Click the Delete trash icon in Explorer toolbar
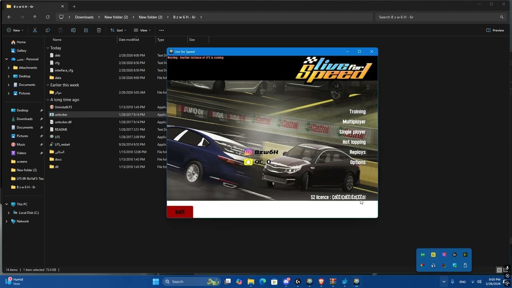This screenshot has width=512, height=288. tap(99, 30)
